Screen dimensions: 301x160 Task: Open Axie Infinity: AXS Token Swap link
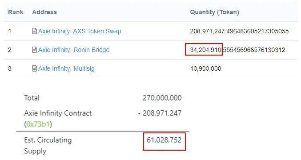coord(80,31)
